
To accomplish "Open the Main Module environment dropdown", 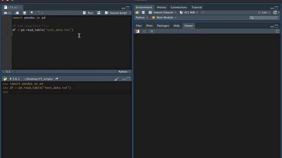I will point(164,18).
